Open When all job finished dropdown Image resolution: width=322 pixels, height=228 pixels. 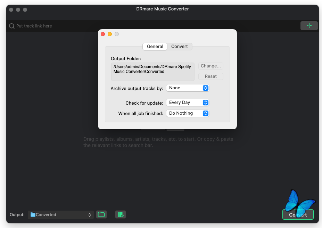(x=188, y=113)
